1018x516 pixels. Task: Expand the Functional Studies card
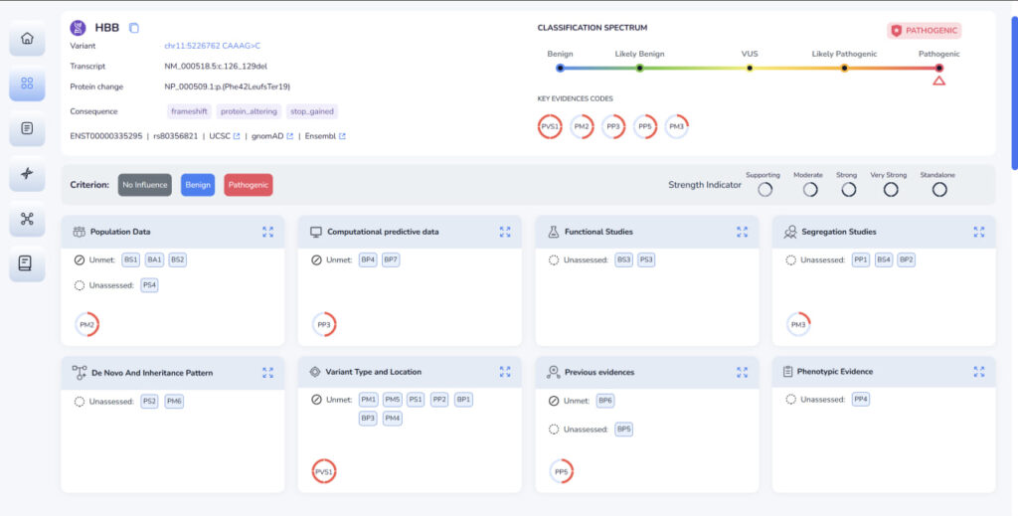click(742, 232)
